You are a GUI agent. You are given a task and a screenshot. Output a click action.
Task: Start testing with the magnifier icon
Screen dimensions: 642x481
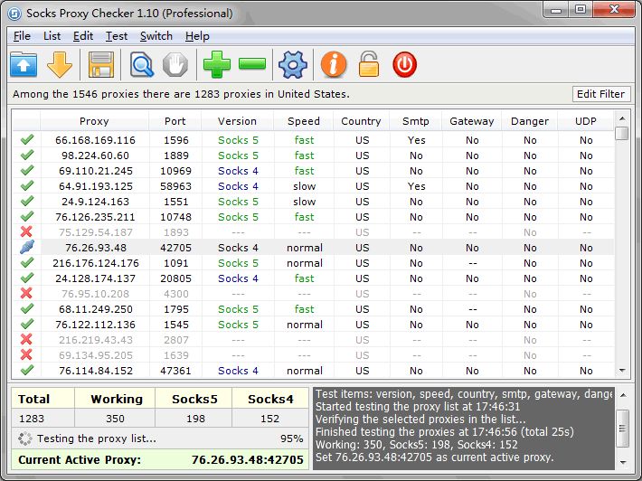click(x=142, y=64)
